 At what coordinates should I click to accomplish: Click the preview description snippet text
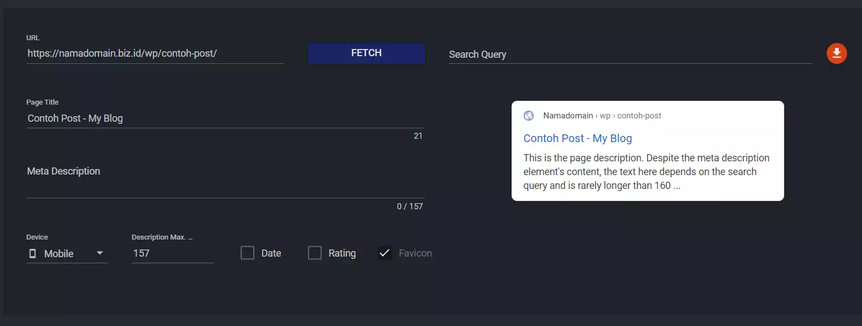(646, 172)
